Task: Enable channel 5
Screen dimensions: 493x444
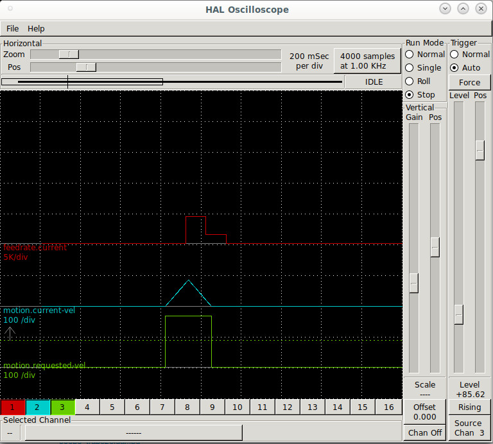Action: click(x=112, y=407)
